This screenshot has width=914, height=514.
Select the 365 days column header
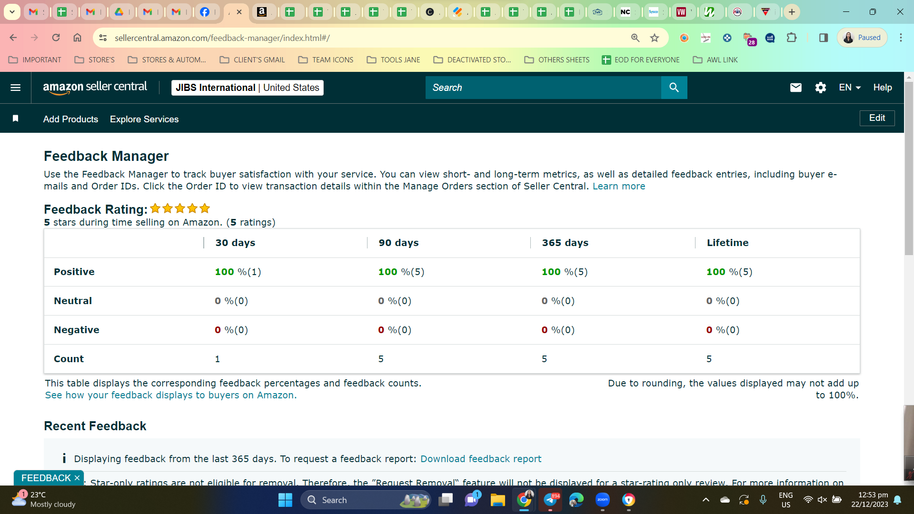coord(565,243)
